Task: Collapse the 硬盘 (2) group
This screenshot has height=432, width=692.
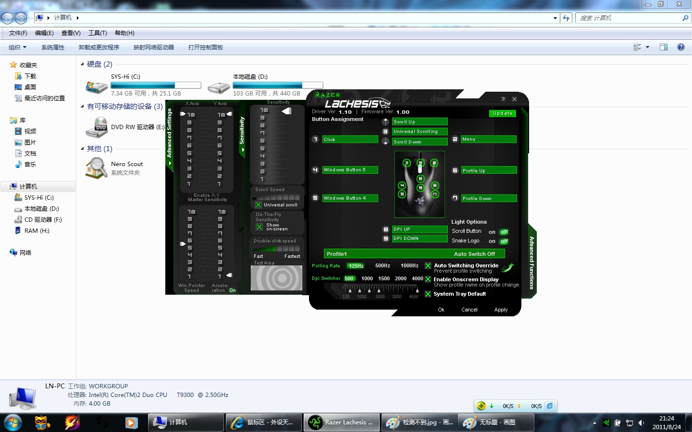Action: [x=82, y=64]
